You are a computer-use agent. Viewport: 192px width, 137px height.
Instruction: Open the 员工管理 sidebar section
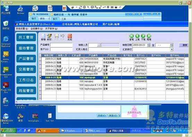pos(26,37)
